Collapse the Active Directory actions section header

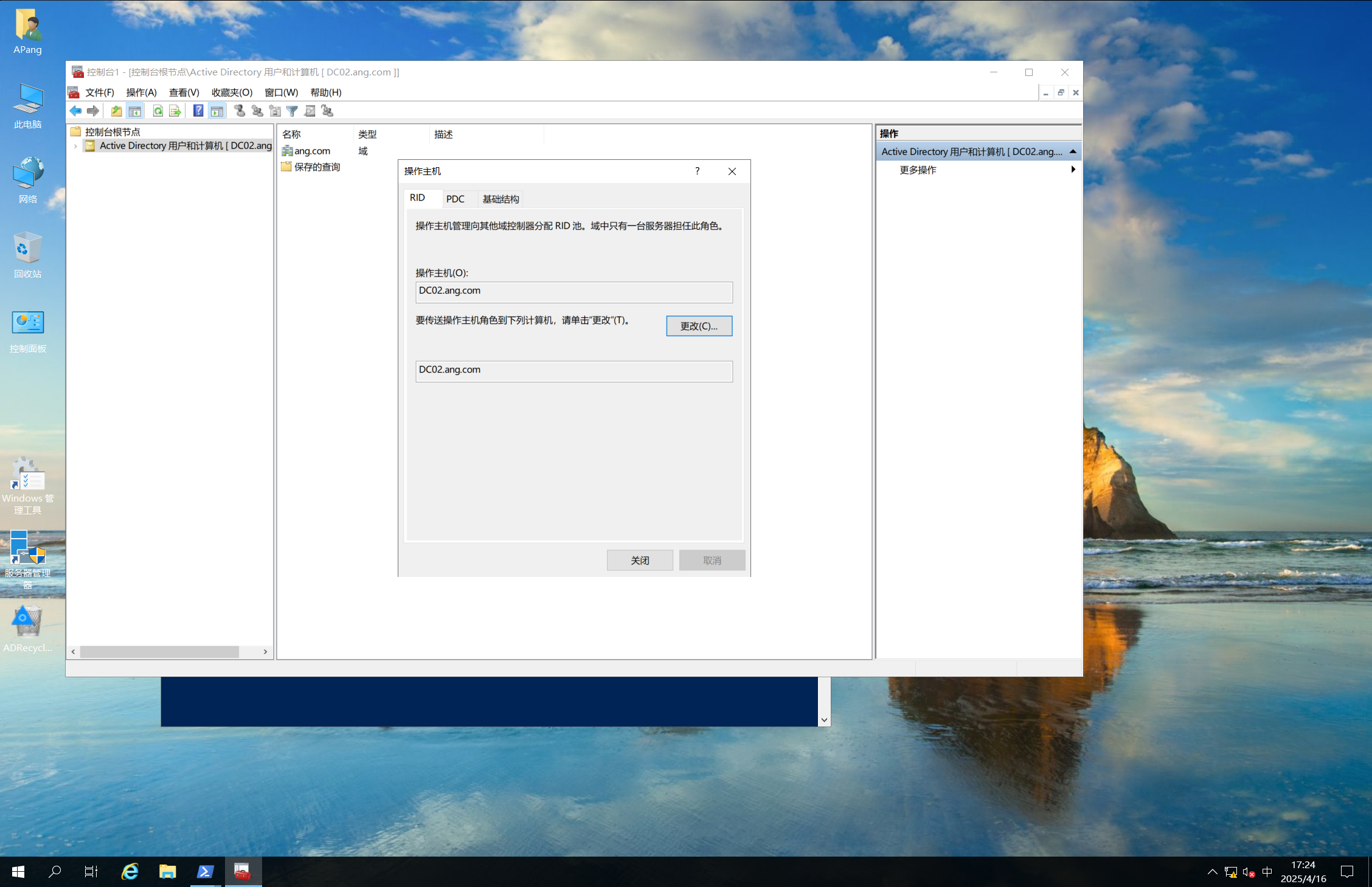(x=1073, y=151)
